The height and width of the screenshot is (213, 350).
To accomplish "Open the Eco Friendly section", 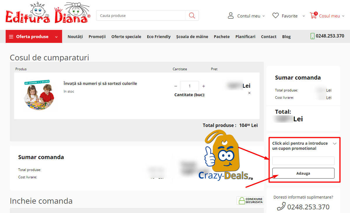I will (x=159, y=37).
